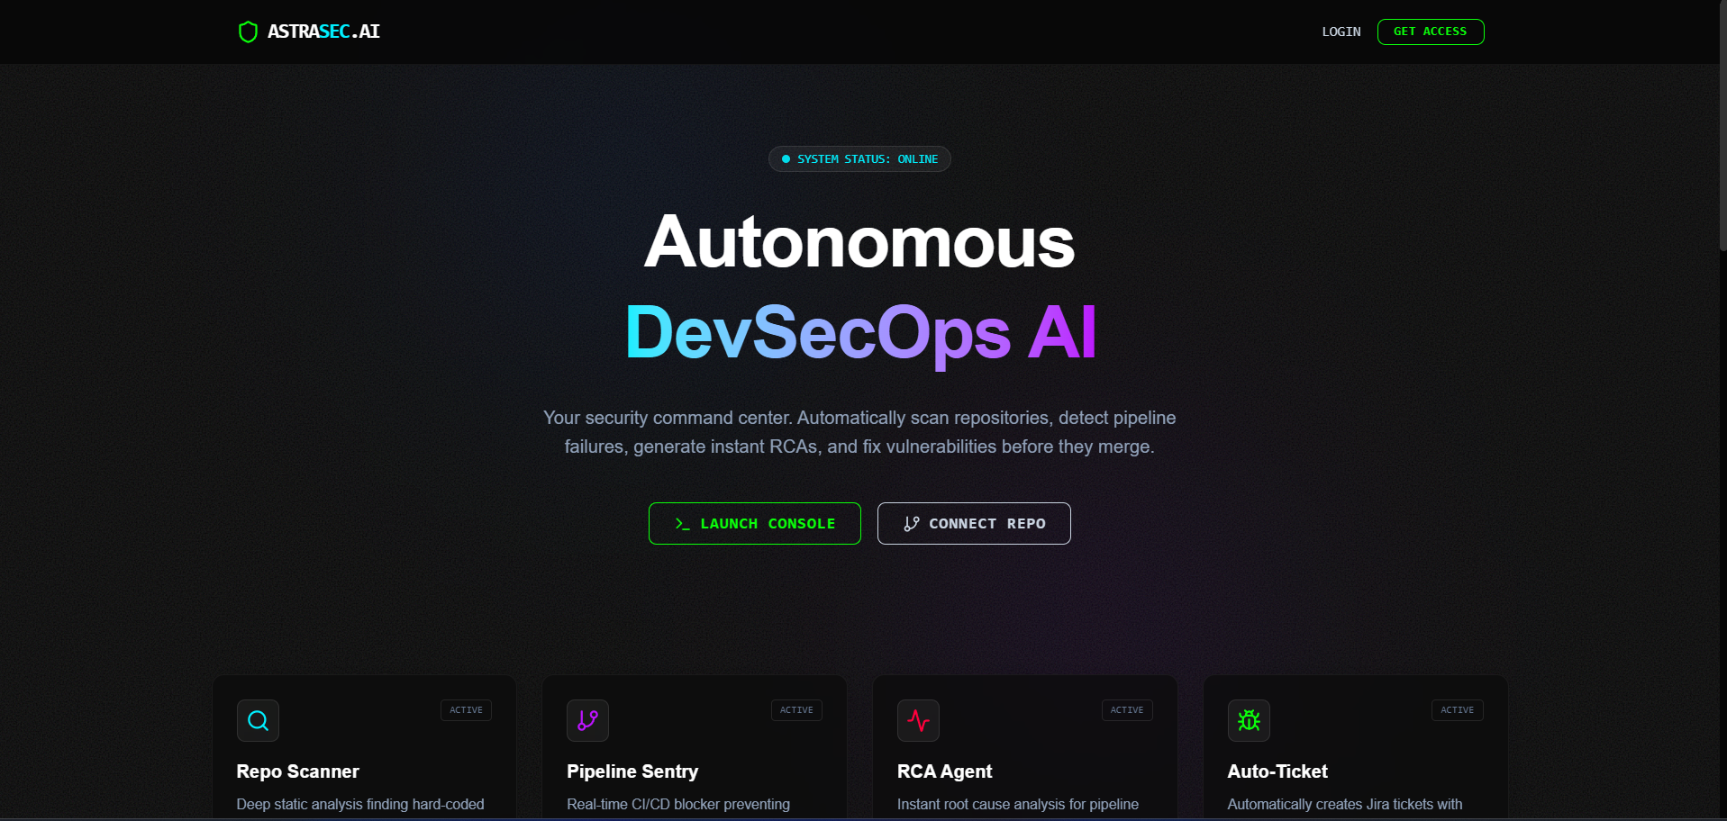Click the Get Access button

pos(1431,32)
